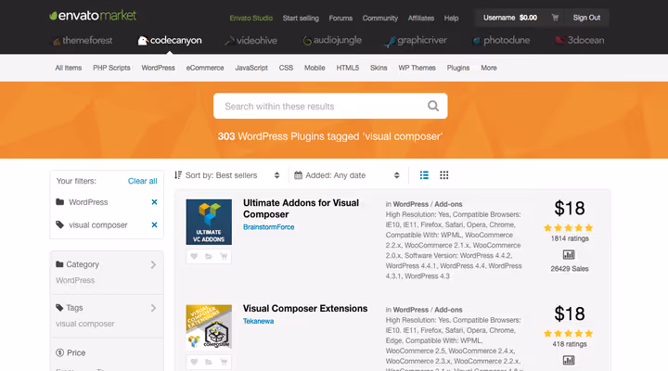
Task: Switch to grid view layout
Action: 443,175
